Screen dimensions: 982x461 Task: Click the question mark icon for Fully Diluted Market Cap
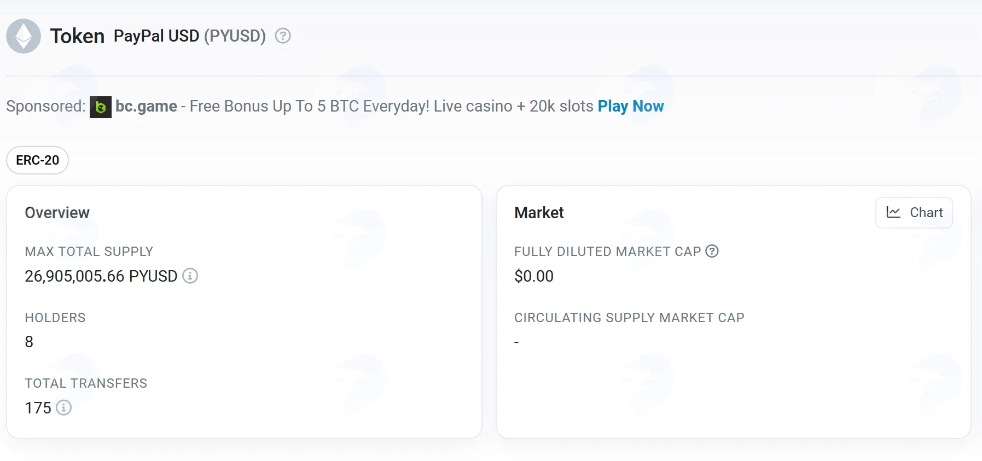(x=712, y=251)
